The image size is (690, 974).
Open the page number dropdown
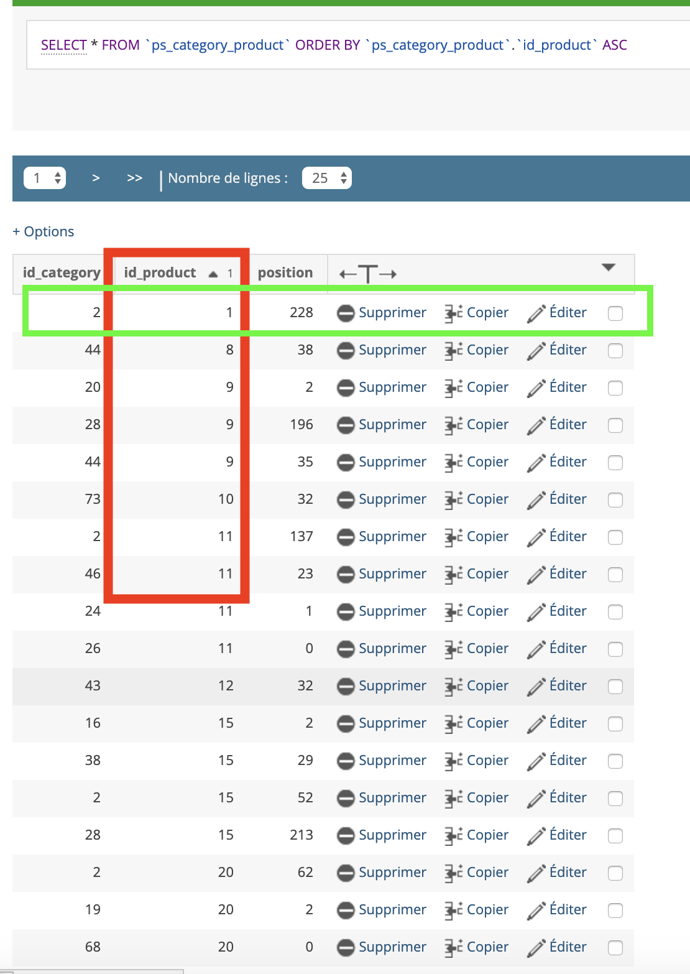[45, 178]
